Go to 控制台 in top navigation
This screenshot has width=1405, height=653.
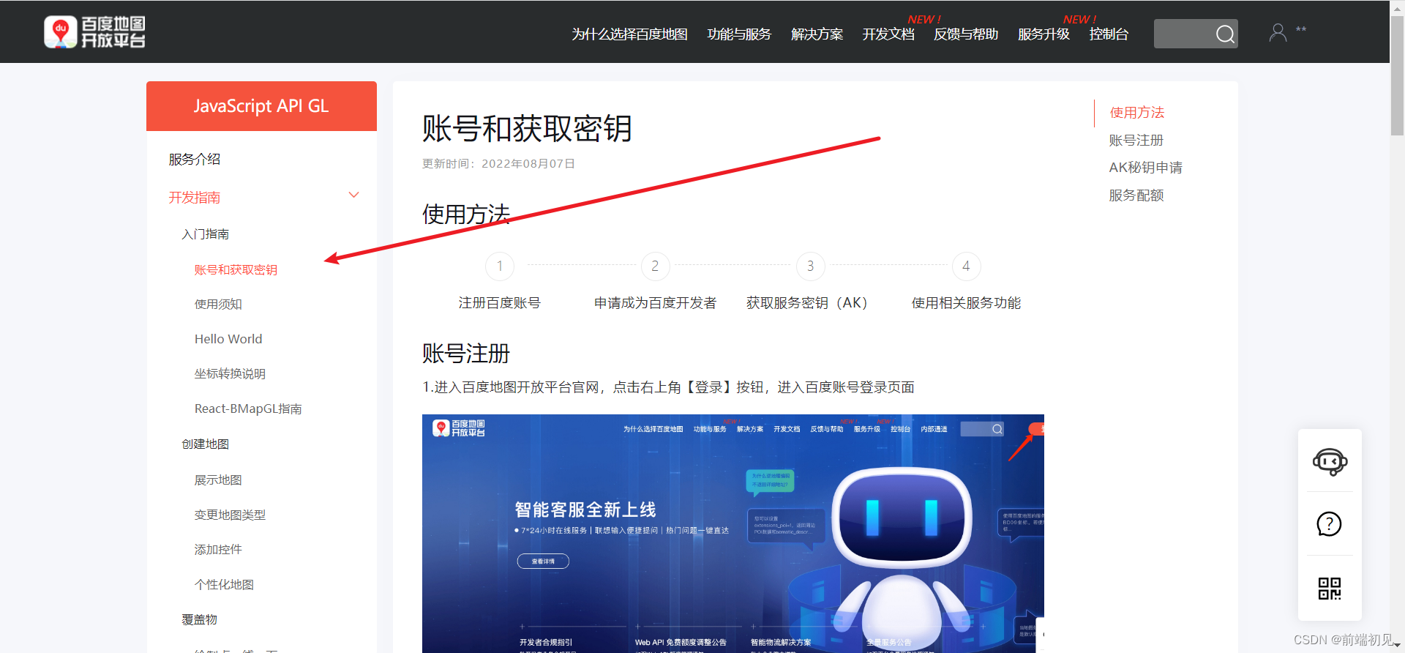[x=1109, y=34]
